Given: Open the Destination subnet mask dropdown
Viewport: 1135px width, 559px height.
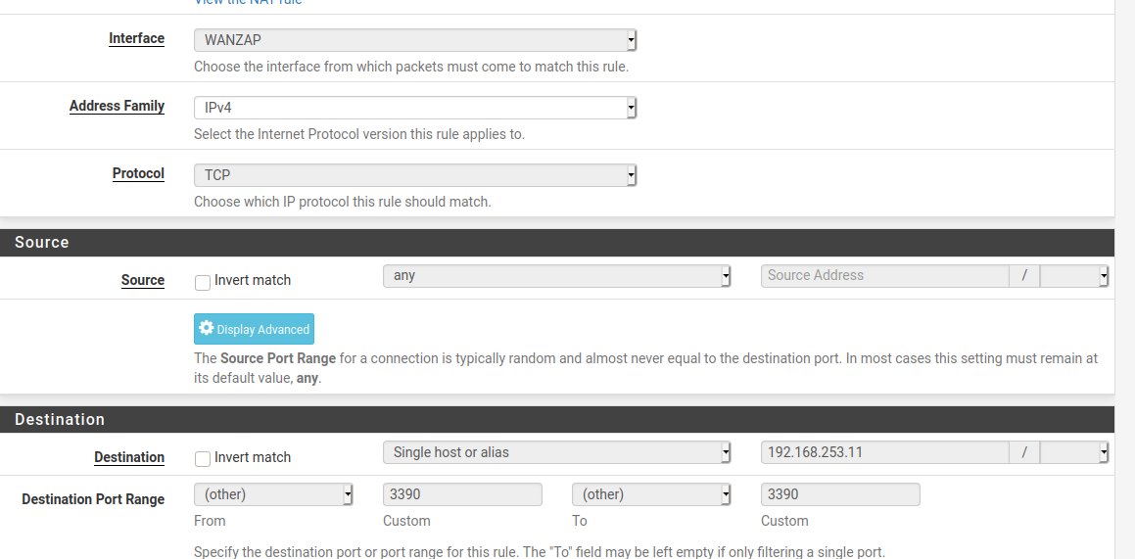Looking at the screenshot, I should click(1073, 452).
